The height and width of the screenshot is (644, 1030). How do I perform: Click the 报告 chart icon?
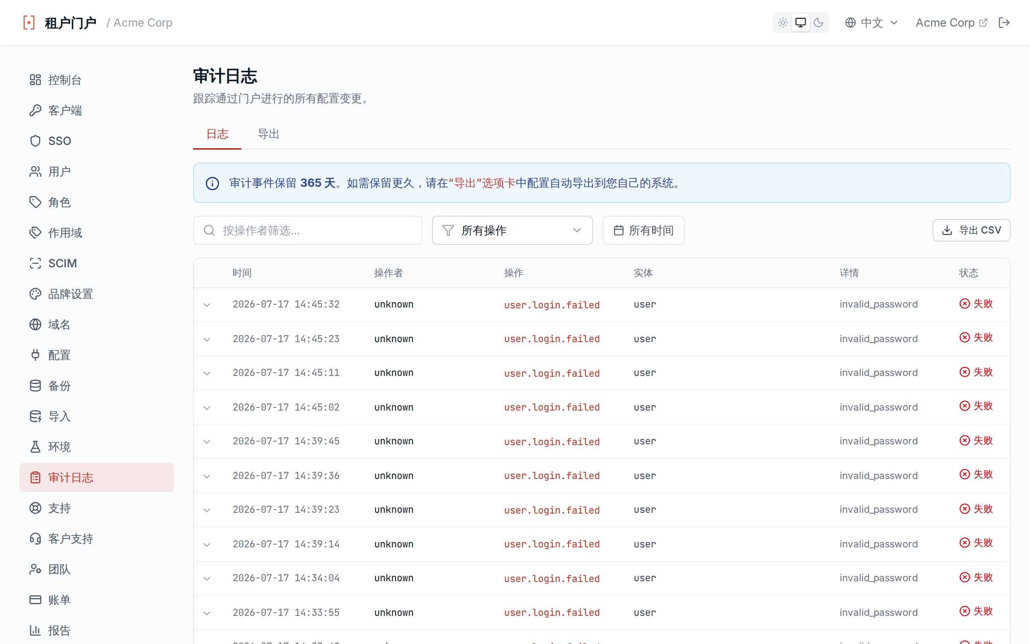coord(35,630)
